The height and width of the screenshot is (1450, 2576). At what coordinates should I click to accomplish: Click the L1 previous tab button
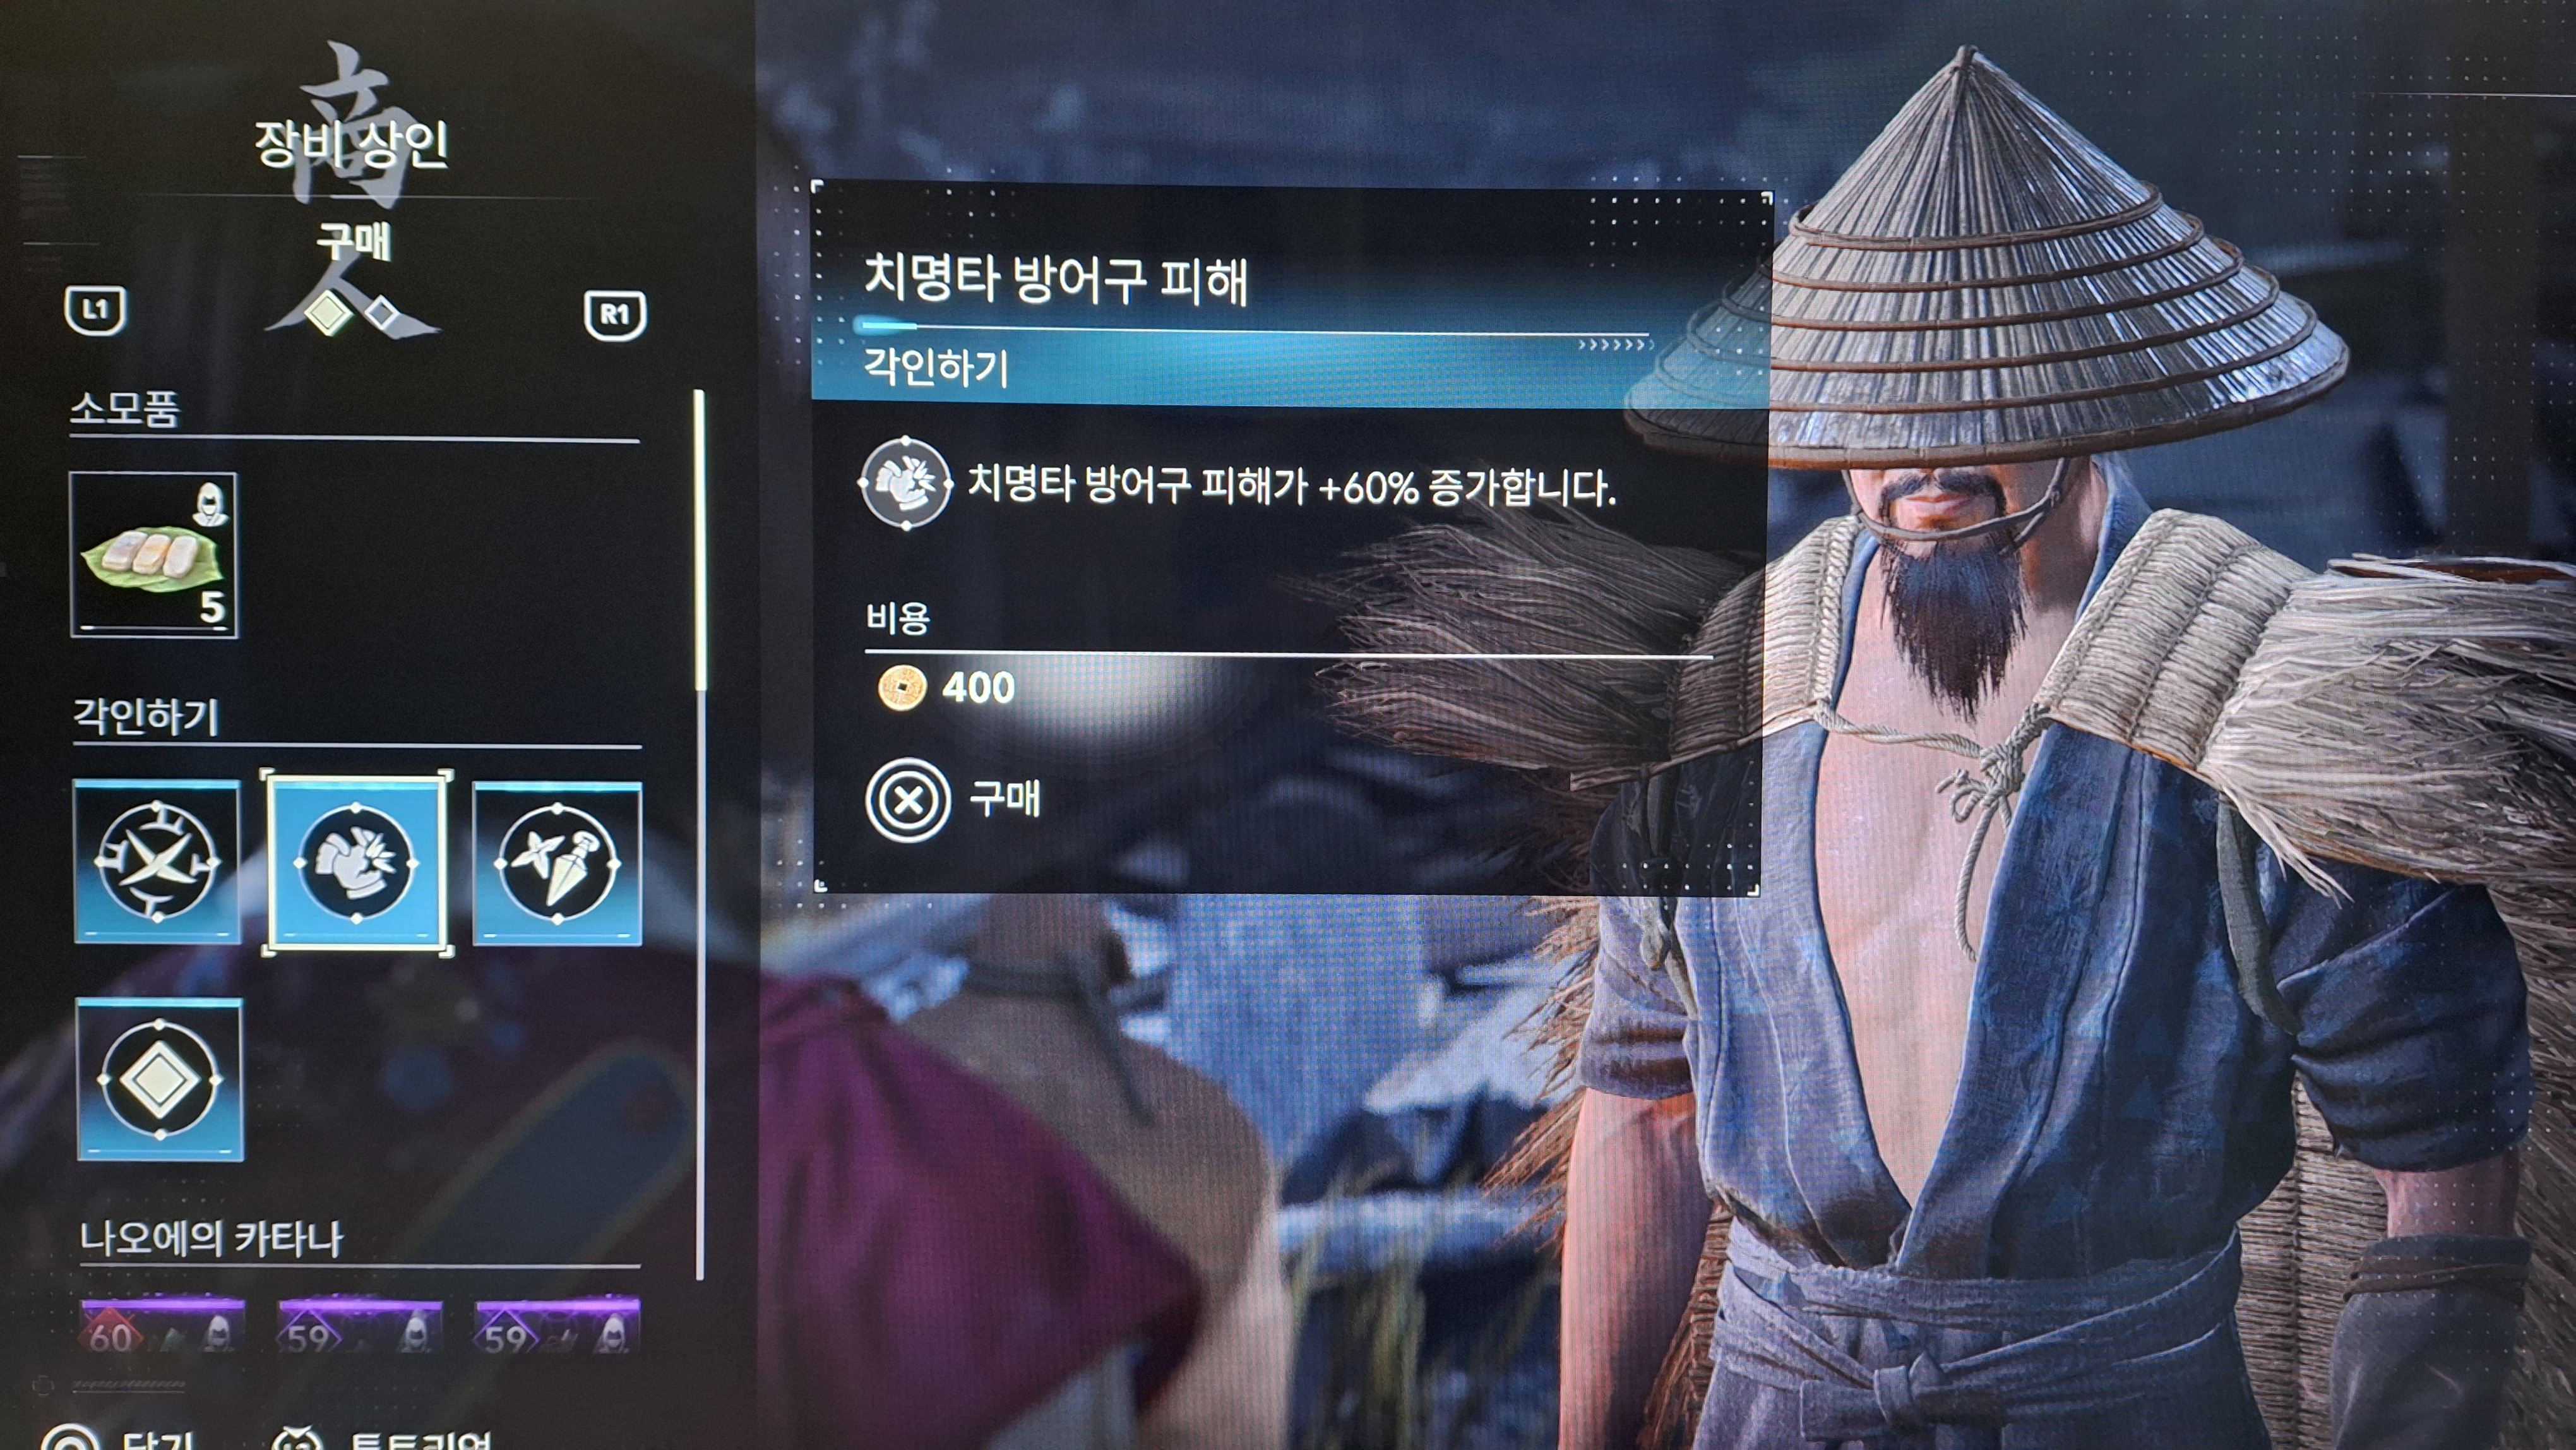point(95,311)
